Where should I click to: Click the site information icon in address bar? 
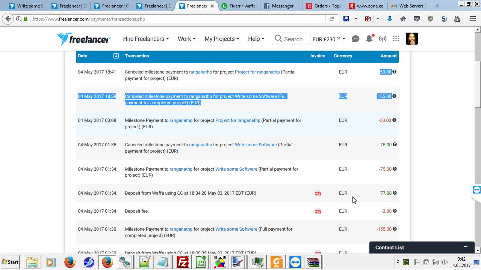pos(19,19)
